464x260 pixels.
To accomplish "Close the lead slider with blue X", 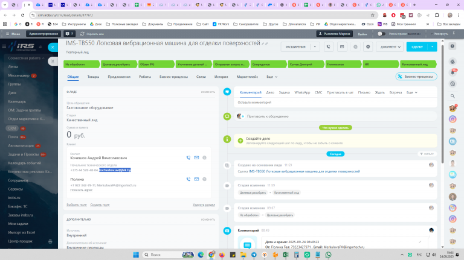I will 53,47.
